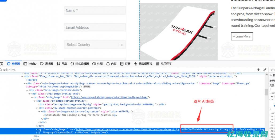275x140 pixels.
Task: Open the 存储 Storage panel
Action: 125,64
